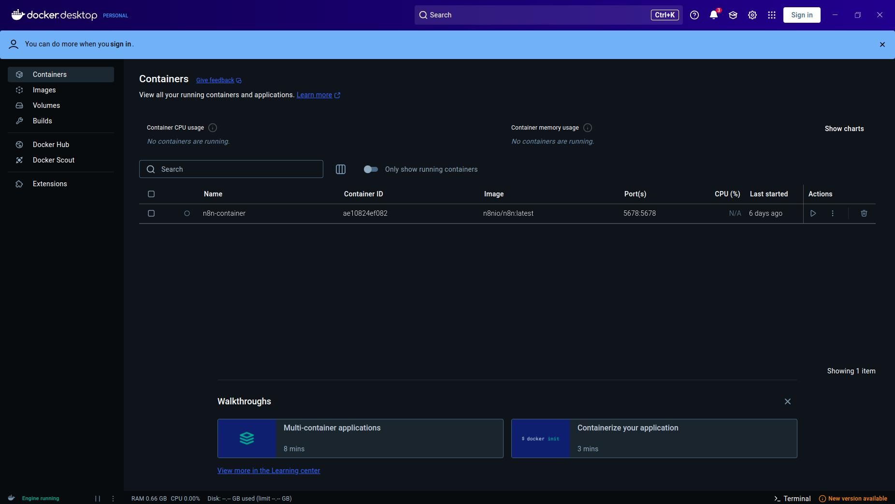895x504 pixels.
Task: Open the apps grid menu
Action: [x=771, y=15]
